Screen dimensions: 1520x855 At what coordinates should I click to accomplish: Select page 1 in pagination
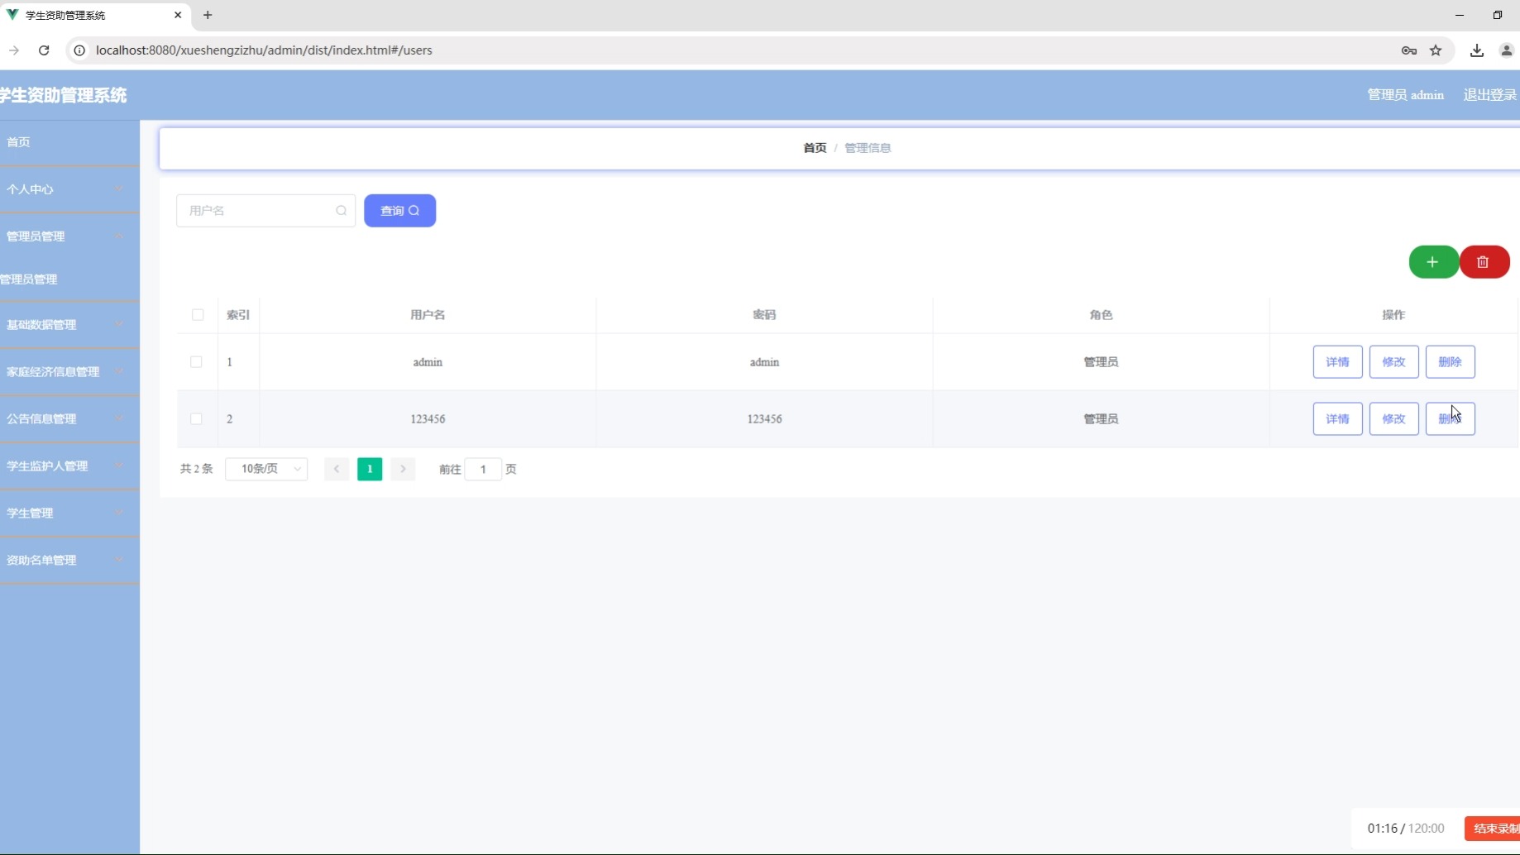(x=370, y=469)
